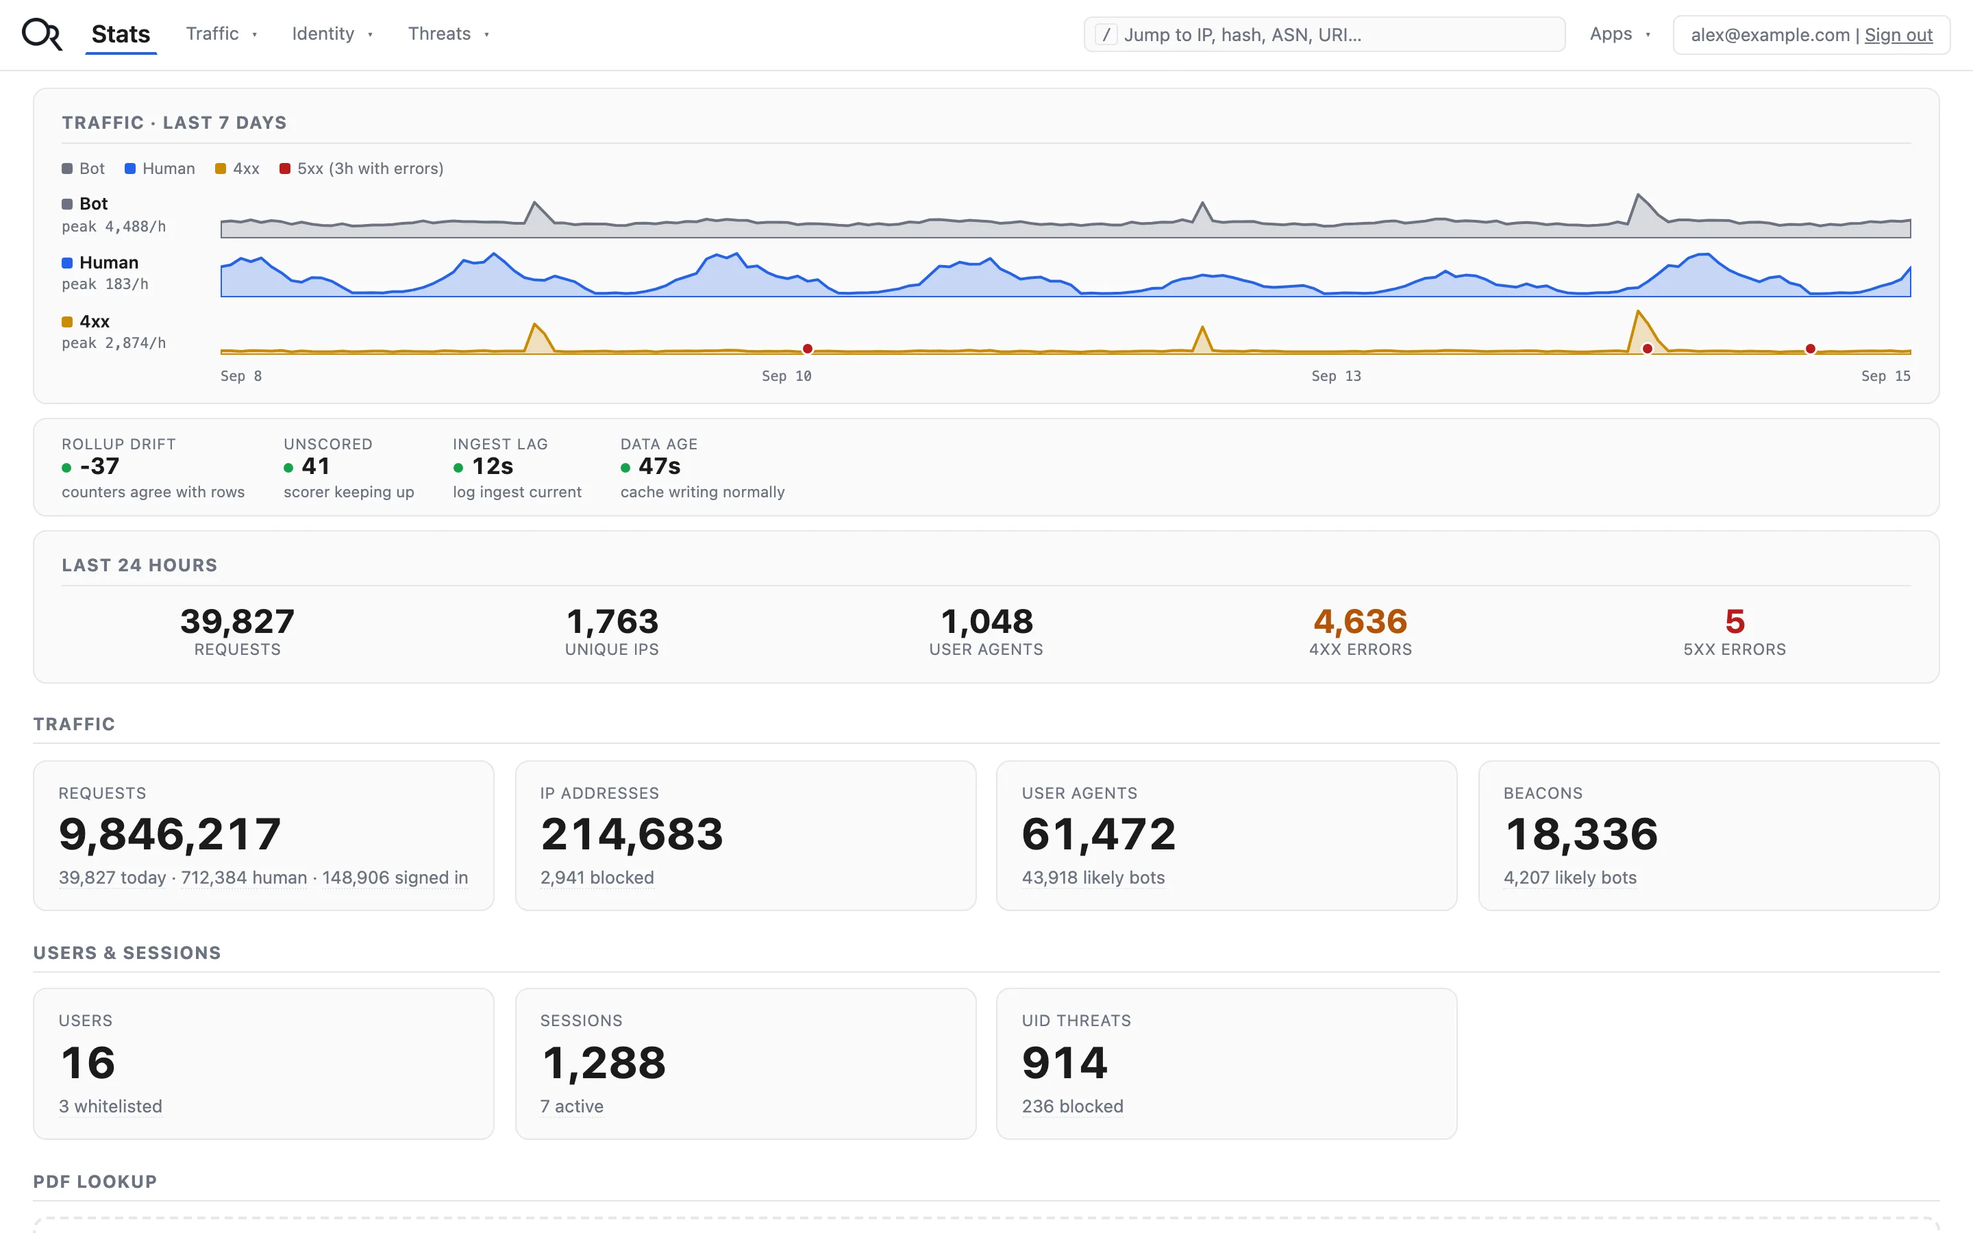1973x1233 pixels.
Task: Open the UID Threats 914 card
Action: [x=1226, y=1063]
